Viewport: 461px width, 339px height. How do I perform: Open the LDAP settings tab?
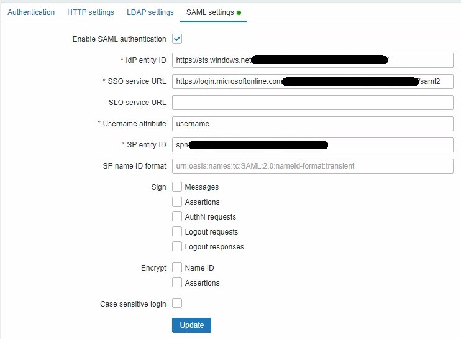click(150, 12)
